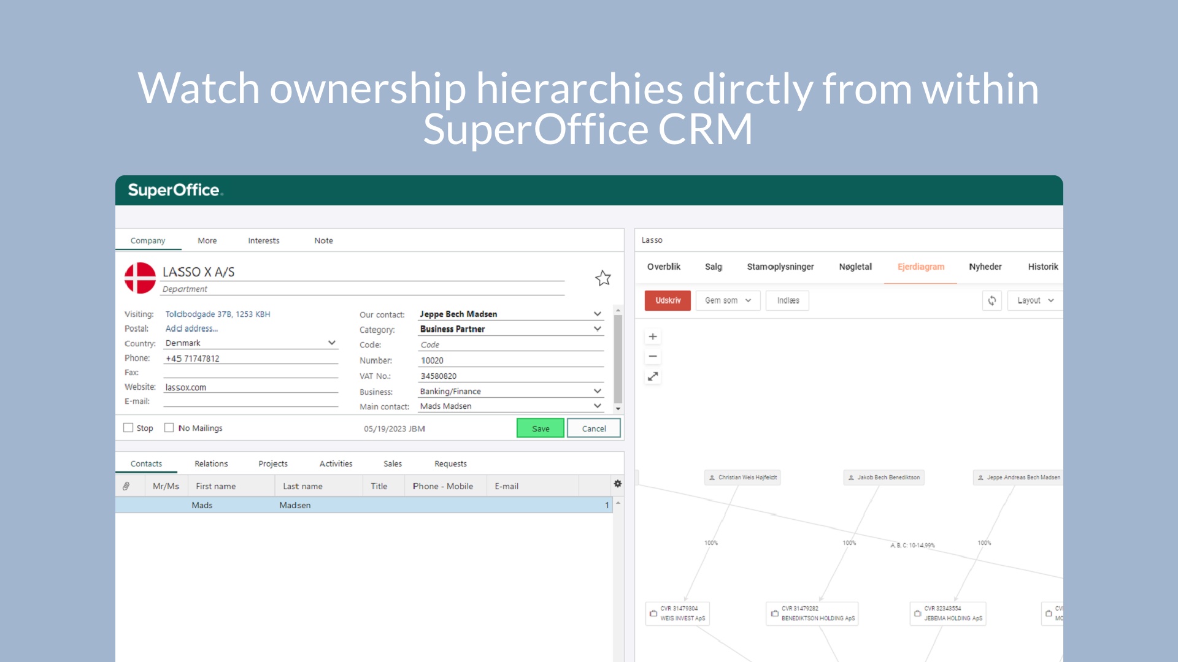1178x662 pixels.
Task: Expand Our contact dropdown
Action: (x=598, y=314)
